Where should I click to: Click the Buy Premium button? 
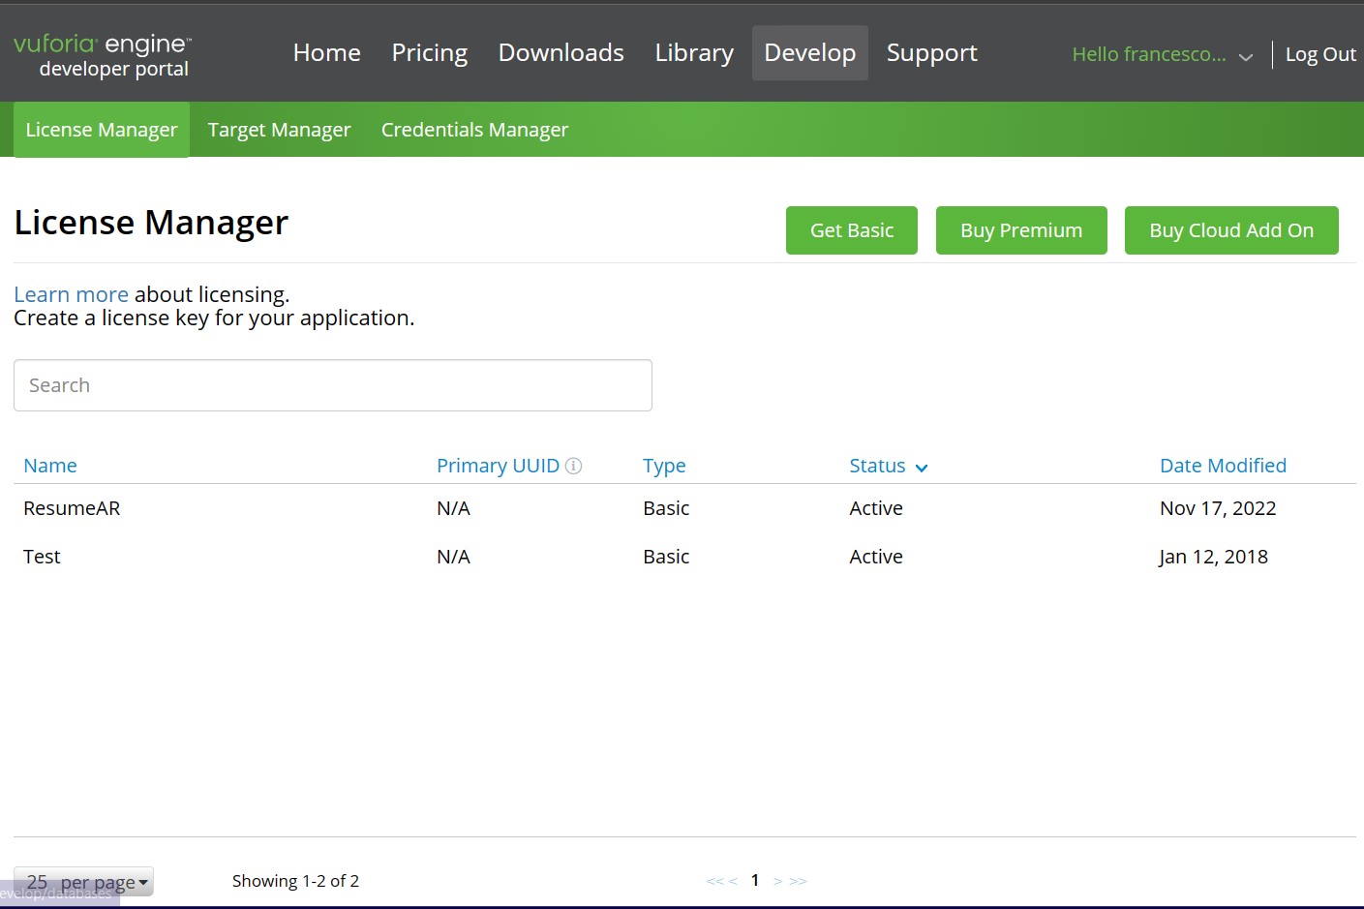[1021, 230]
